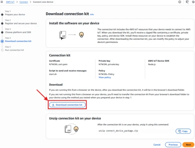The height and width of the screenshot is (148, 195).
Task: Click the info circle icon in top bar
Action: [180, 2]
